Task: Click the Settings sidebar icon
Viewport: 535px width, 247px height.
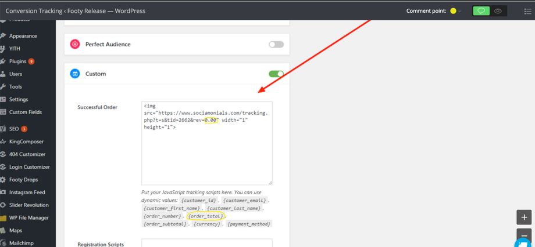Action: 3,99
